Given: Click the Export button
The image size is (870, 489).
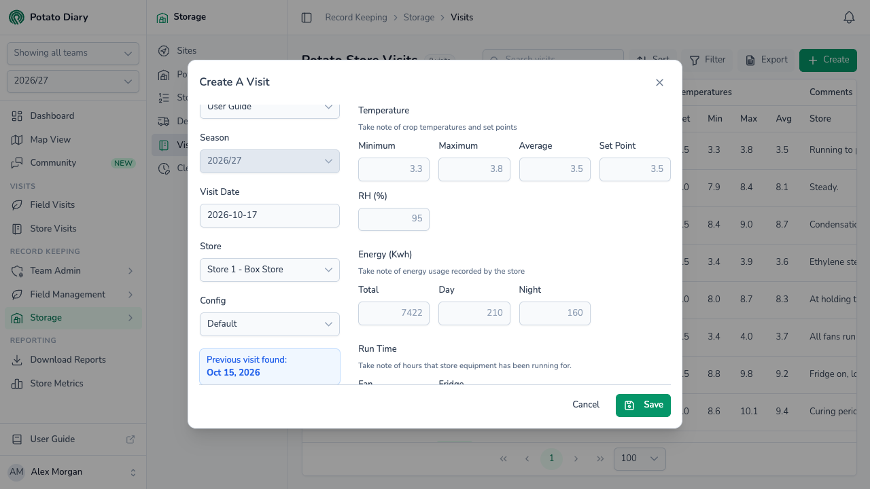Looking at the screenshot, I should pyautogui.click(x=767, y=60).
